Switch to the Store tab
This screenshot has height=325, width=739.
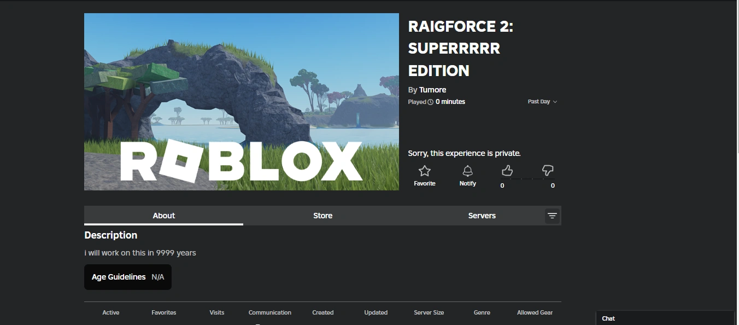click(322, 216)
